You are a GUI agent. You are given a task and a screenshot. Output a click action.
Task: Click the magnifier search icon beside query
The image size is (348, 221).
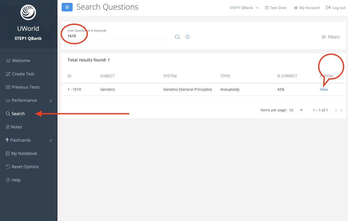177,37
